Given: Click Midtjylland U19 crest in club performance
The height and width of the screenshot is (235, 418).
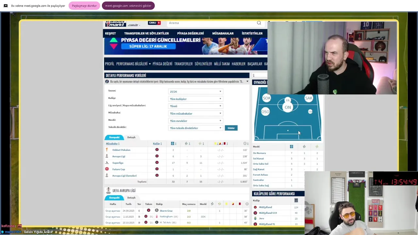Looking at the screenshot, I should tap(255, 213).
